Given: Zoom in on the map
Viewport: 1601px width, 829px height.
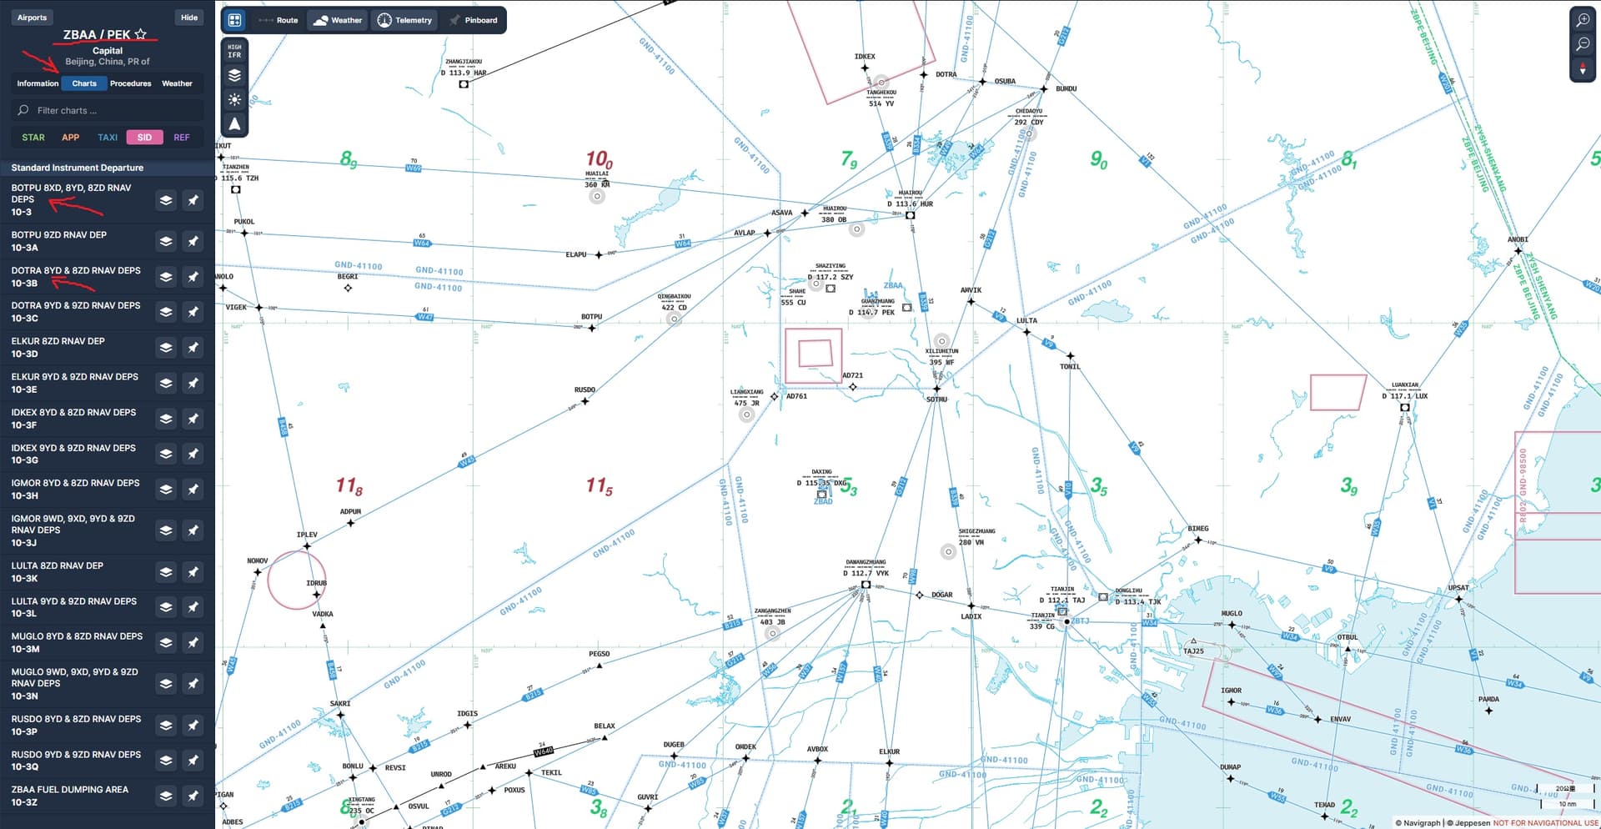Looking at the screenshot, I should click(1583, 20).
